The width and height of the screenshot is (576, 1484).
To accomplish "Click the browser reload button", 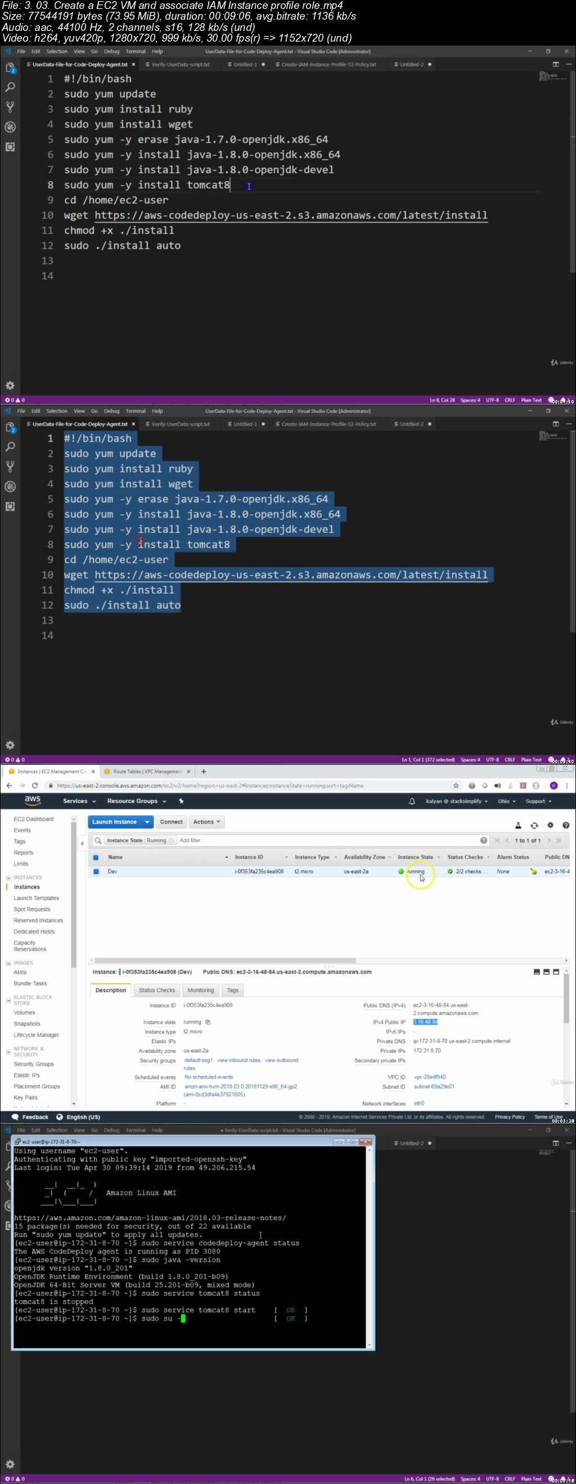I will tap(34, 786).
